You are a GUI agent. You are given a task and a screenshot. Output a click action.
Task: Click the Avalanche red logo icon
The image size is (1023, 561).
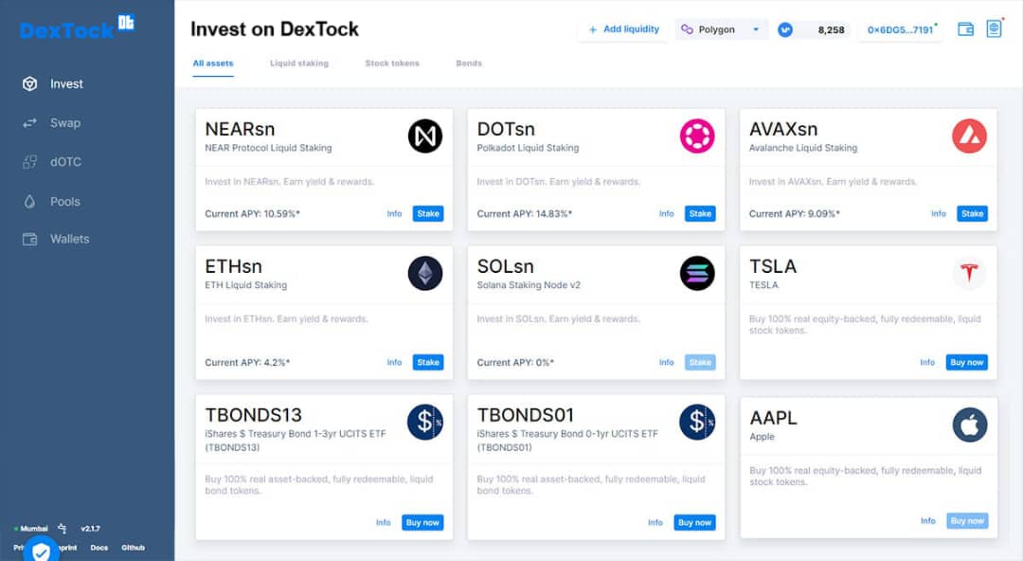(x=969, y=136)
